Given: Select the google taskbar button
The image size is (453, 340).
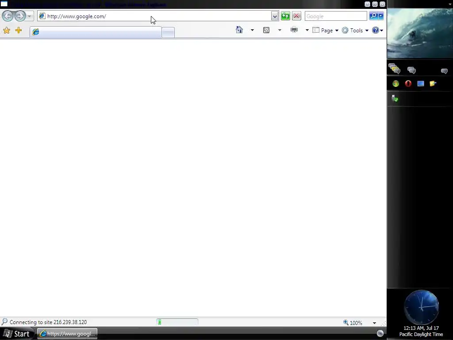Looking at the screenshot, I should point(67,334).
